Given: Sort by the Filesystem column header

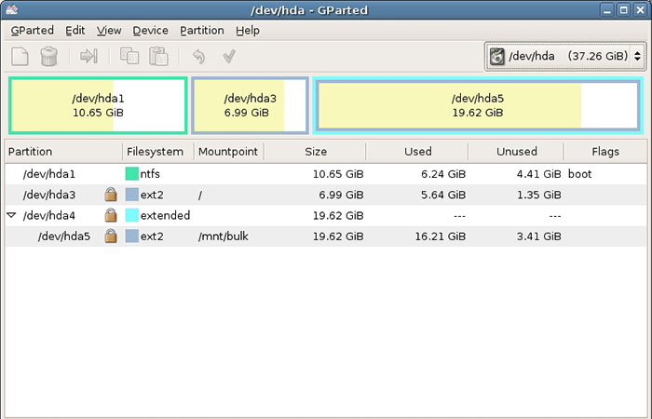Looking at the screenshot, I should click(x=158, y=151).
